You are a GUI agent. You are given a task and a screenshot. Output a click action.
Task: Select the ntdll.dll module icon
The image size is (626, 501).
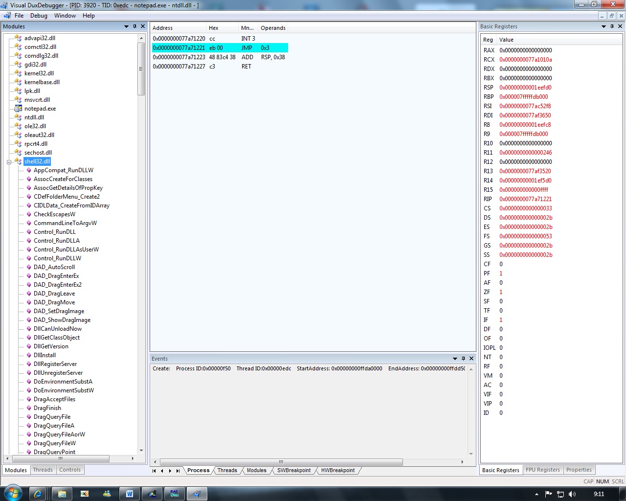18,117
